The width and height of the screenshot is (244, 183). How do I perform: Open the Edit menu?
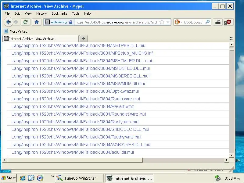click(17, 13)
